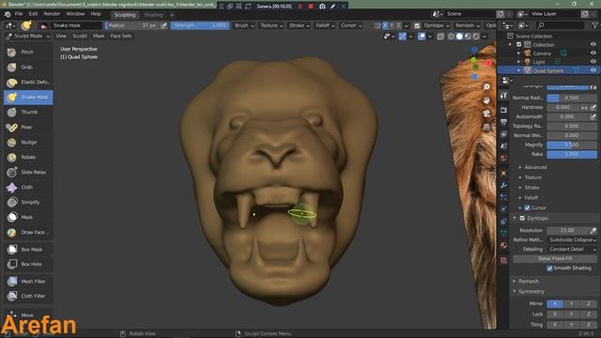The image size is (601, 338).
Task: Select the Box Mask tool
Action: (x=28, y=250)
